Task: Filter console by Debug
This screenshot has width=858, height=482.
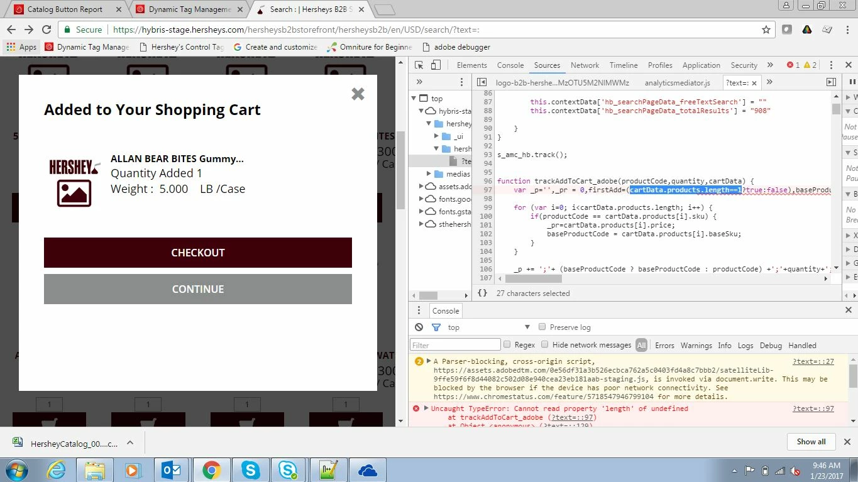Action: point(771,345)
